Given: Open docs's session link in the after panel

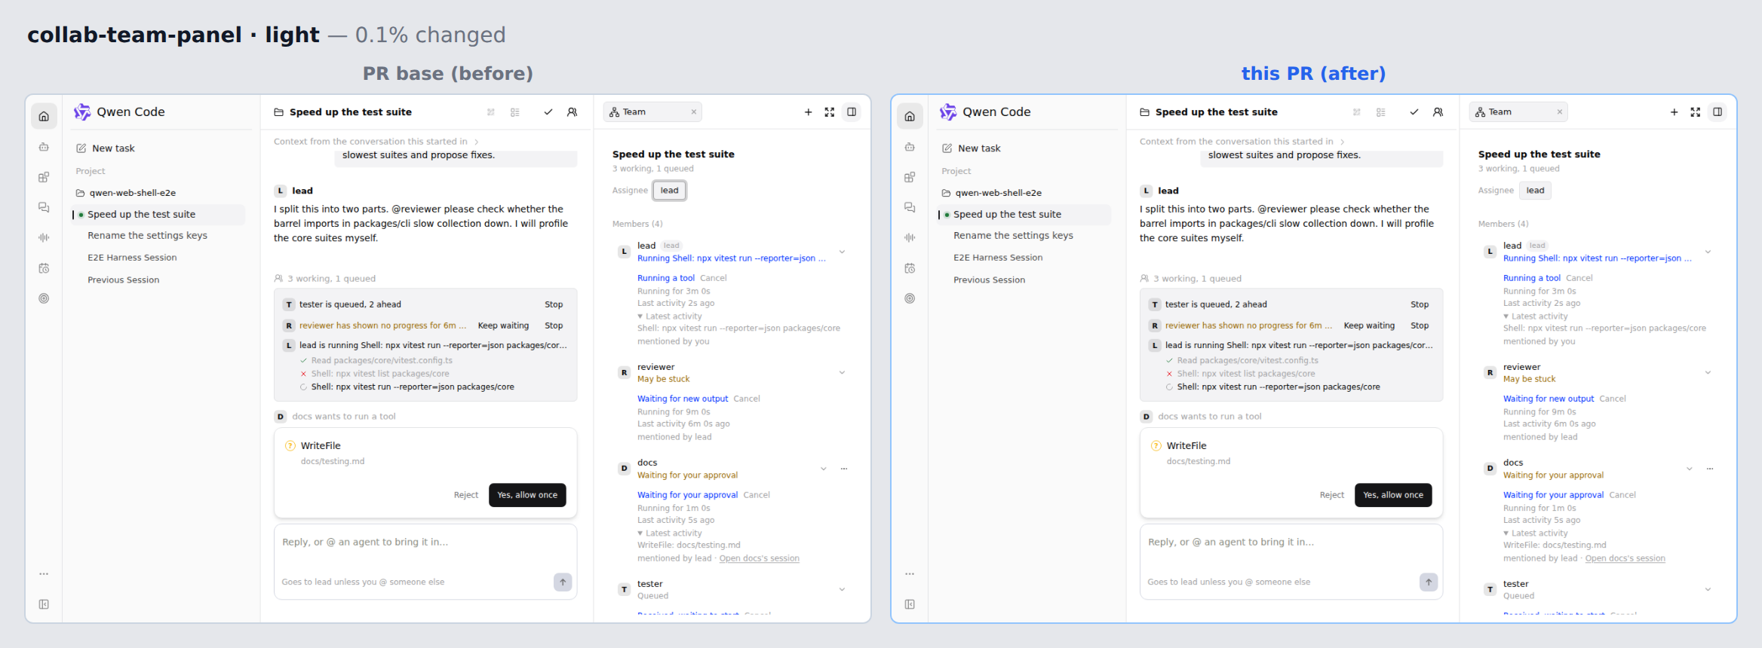Looking at the screenshot, I should 1625,558.
